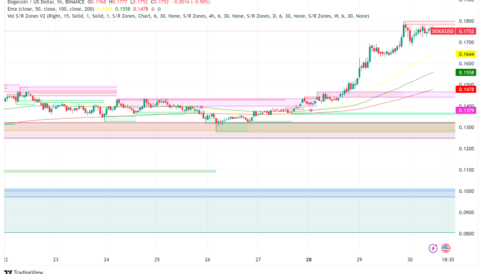Click the 0.1000 price scale label
This screenshot has height=274, width=482.
[x=466, y=191]
